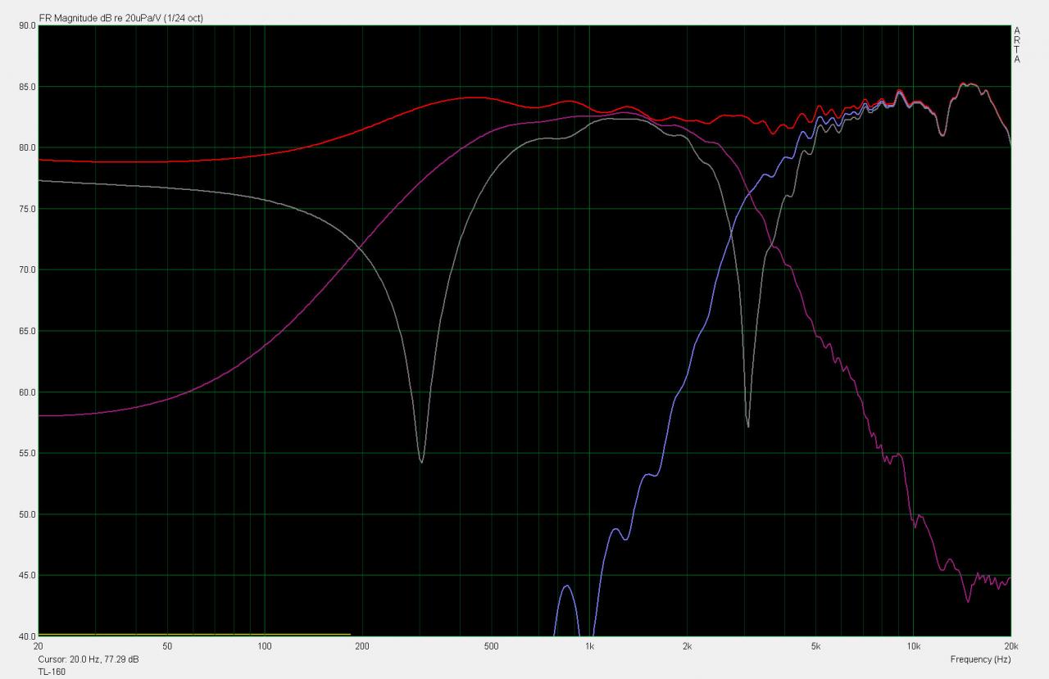Click the 500 label on the frequency axis
1049x679 pixels.
point(491,646)
